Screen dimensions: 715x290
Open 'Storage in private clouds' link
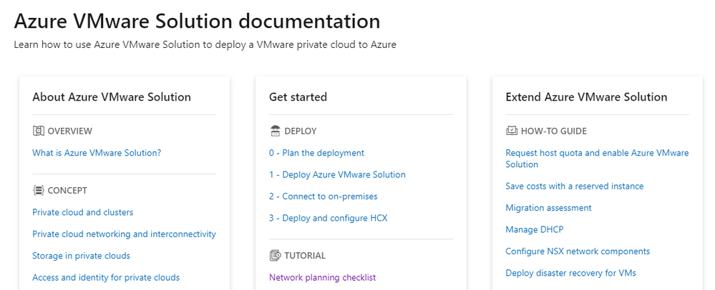[81, 256]
